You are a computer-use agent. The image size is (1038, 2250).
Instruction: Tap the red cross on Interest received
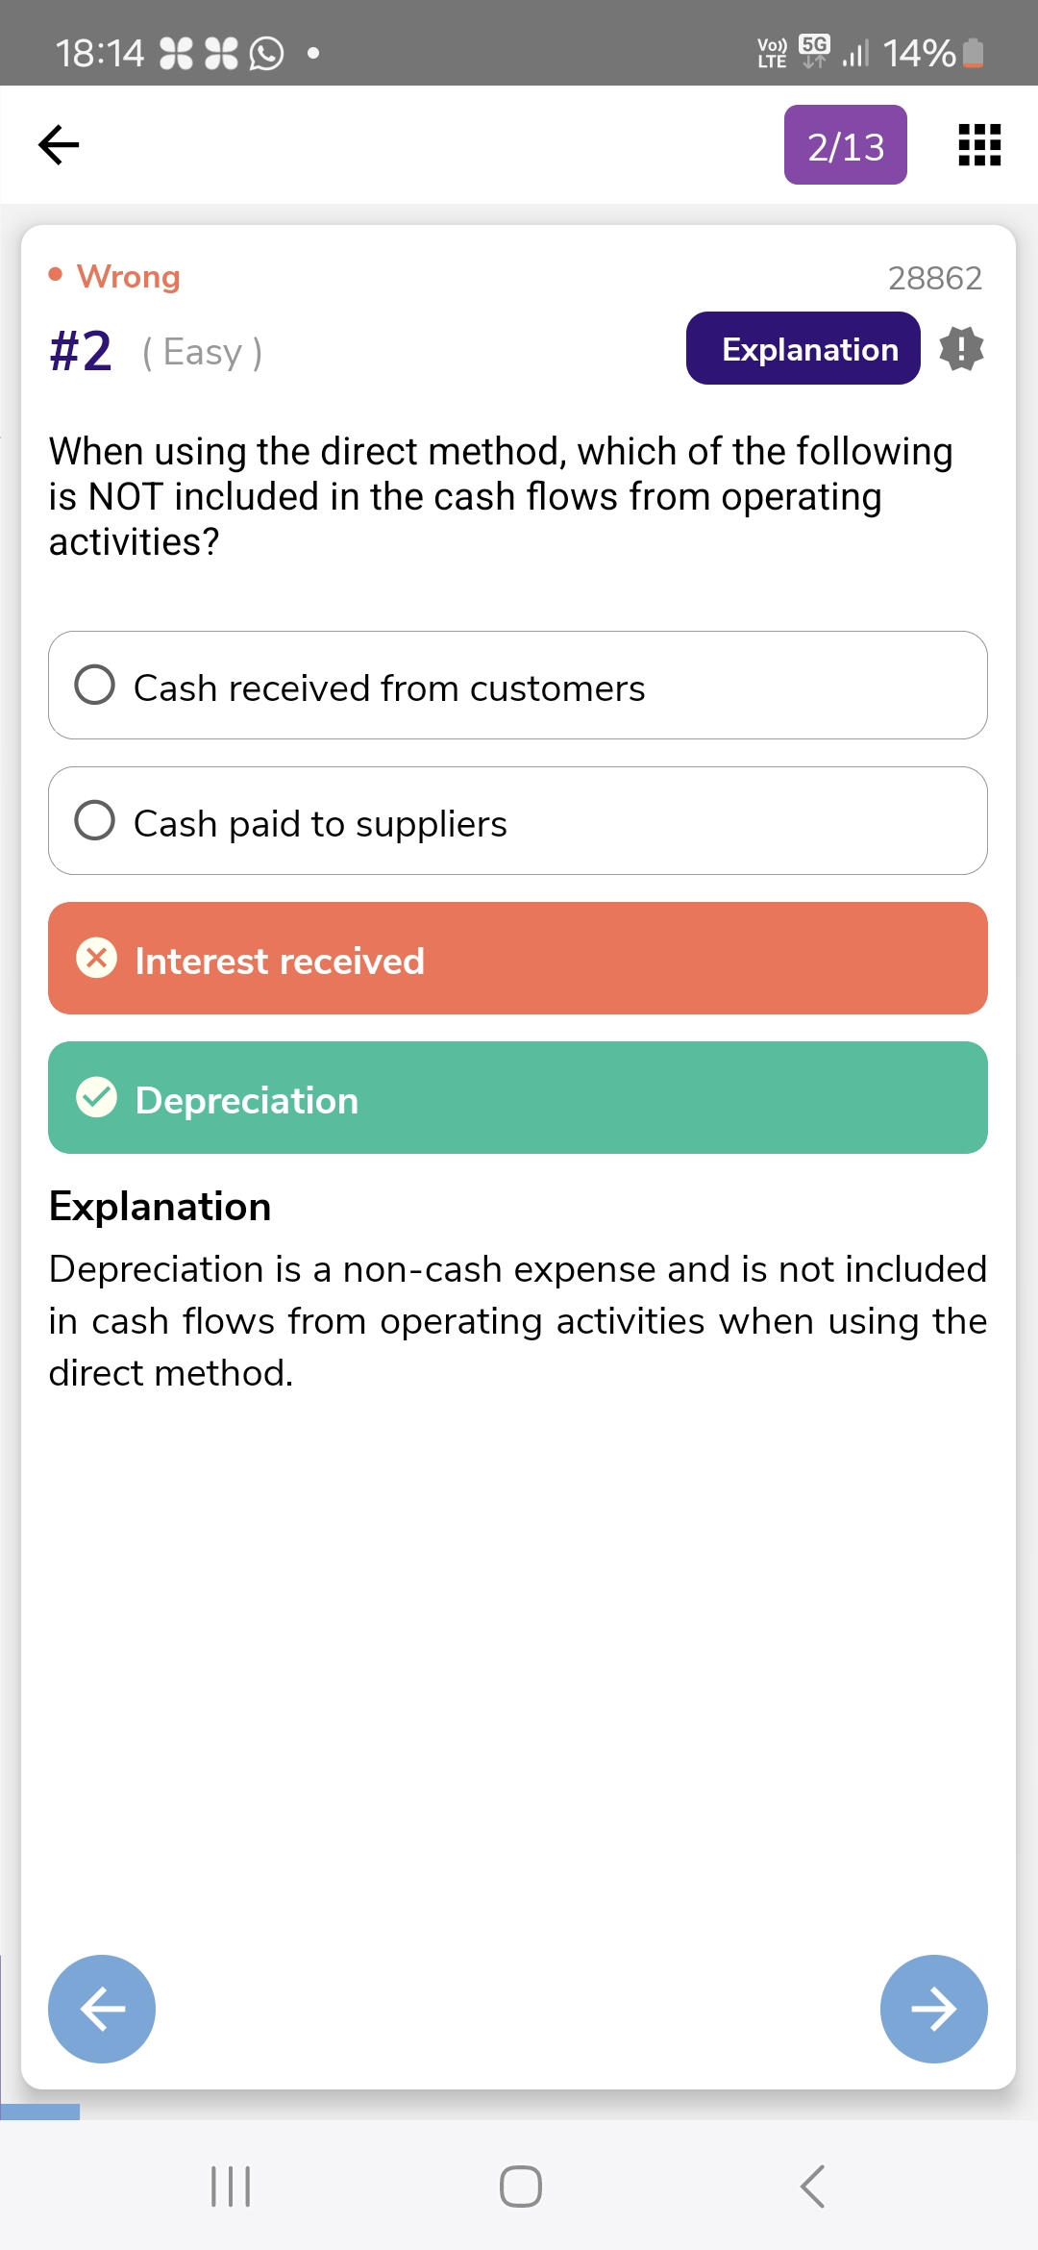(97, 958)
